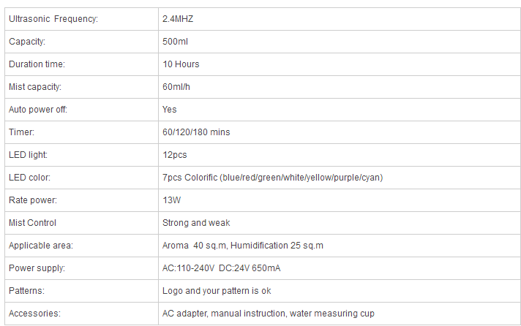Click the Duration time label
The width and height of the screenshot is (521, 326).
point(37,64)
